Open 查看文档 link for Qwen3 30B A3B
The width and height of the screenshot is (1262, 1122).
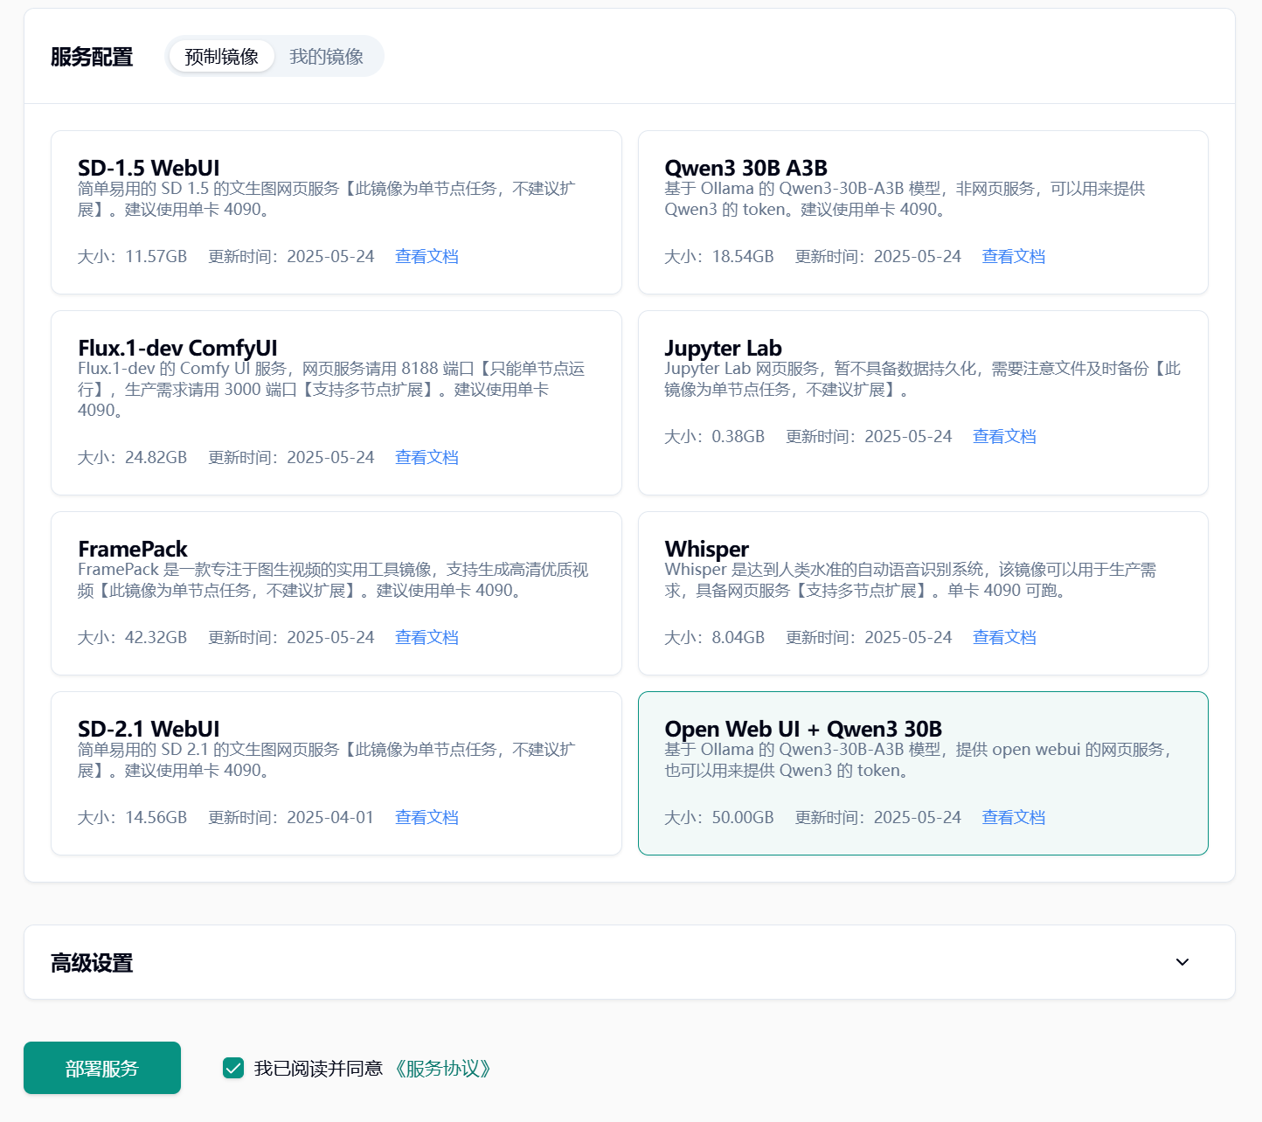click(1013, 257)
